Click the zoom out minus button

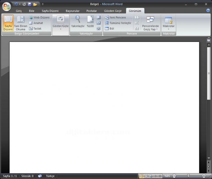174,176
